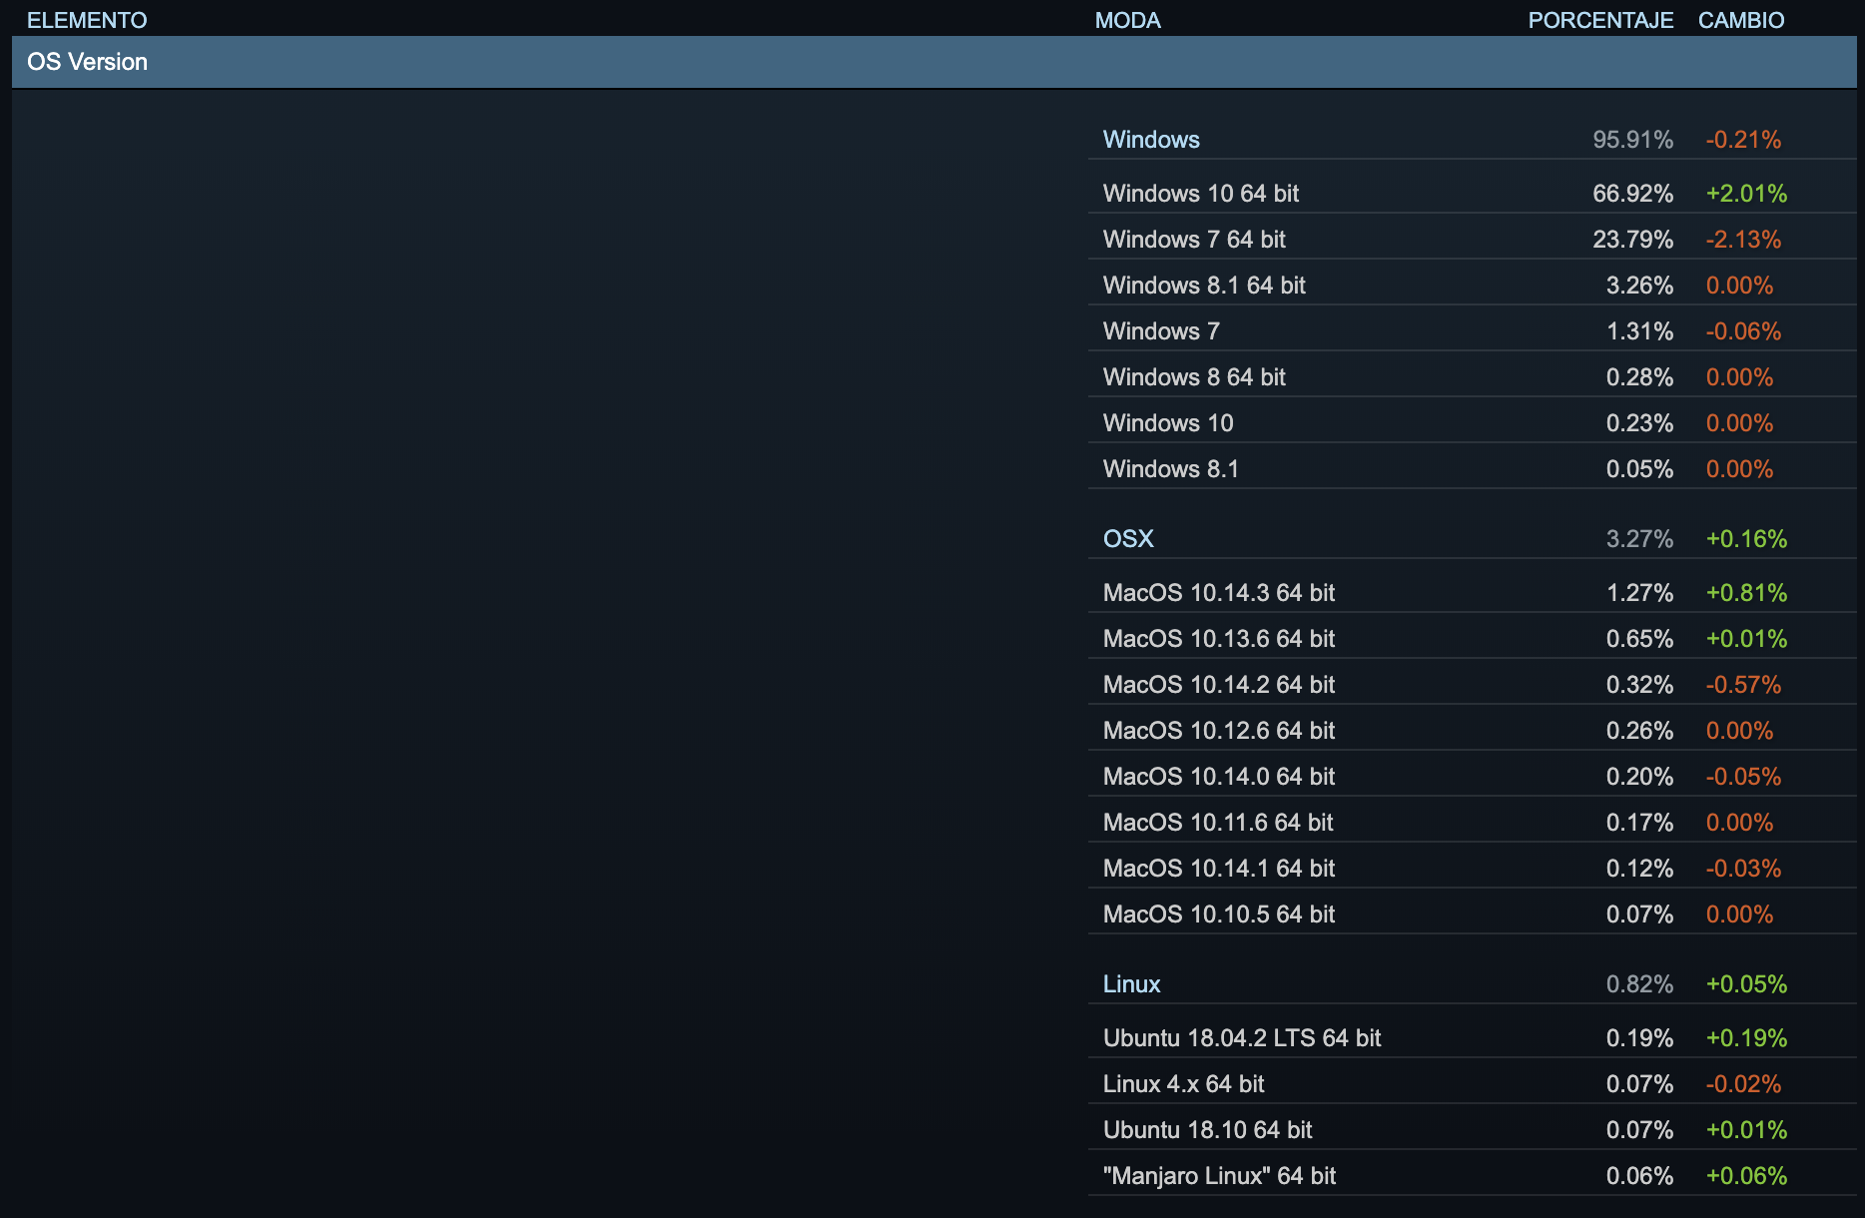This screenshot has height=1218, width=1865.
Task: Click the MacOS 10.14.0 64 bit row
Action: [1472, 777]
